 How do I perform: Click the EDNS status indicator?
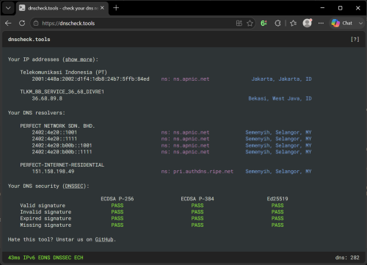click(x=44, y=258)
